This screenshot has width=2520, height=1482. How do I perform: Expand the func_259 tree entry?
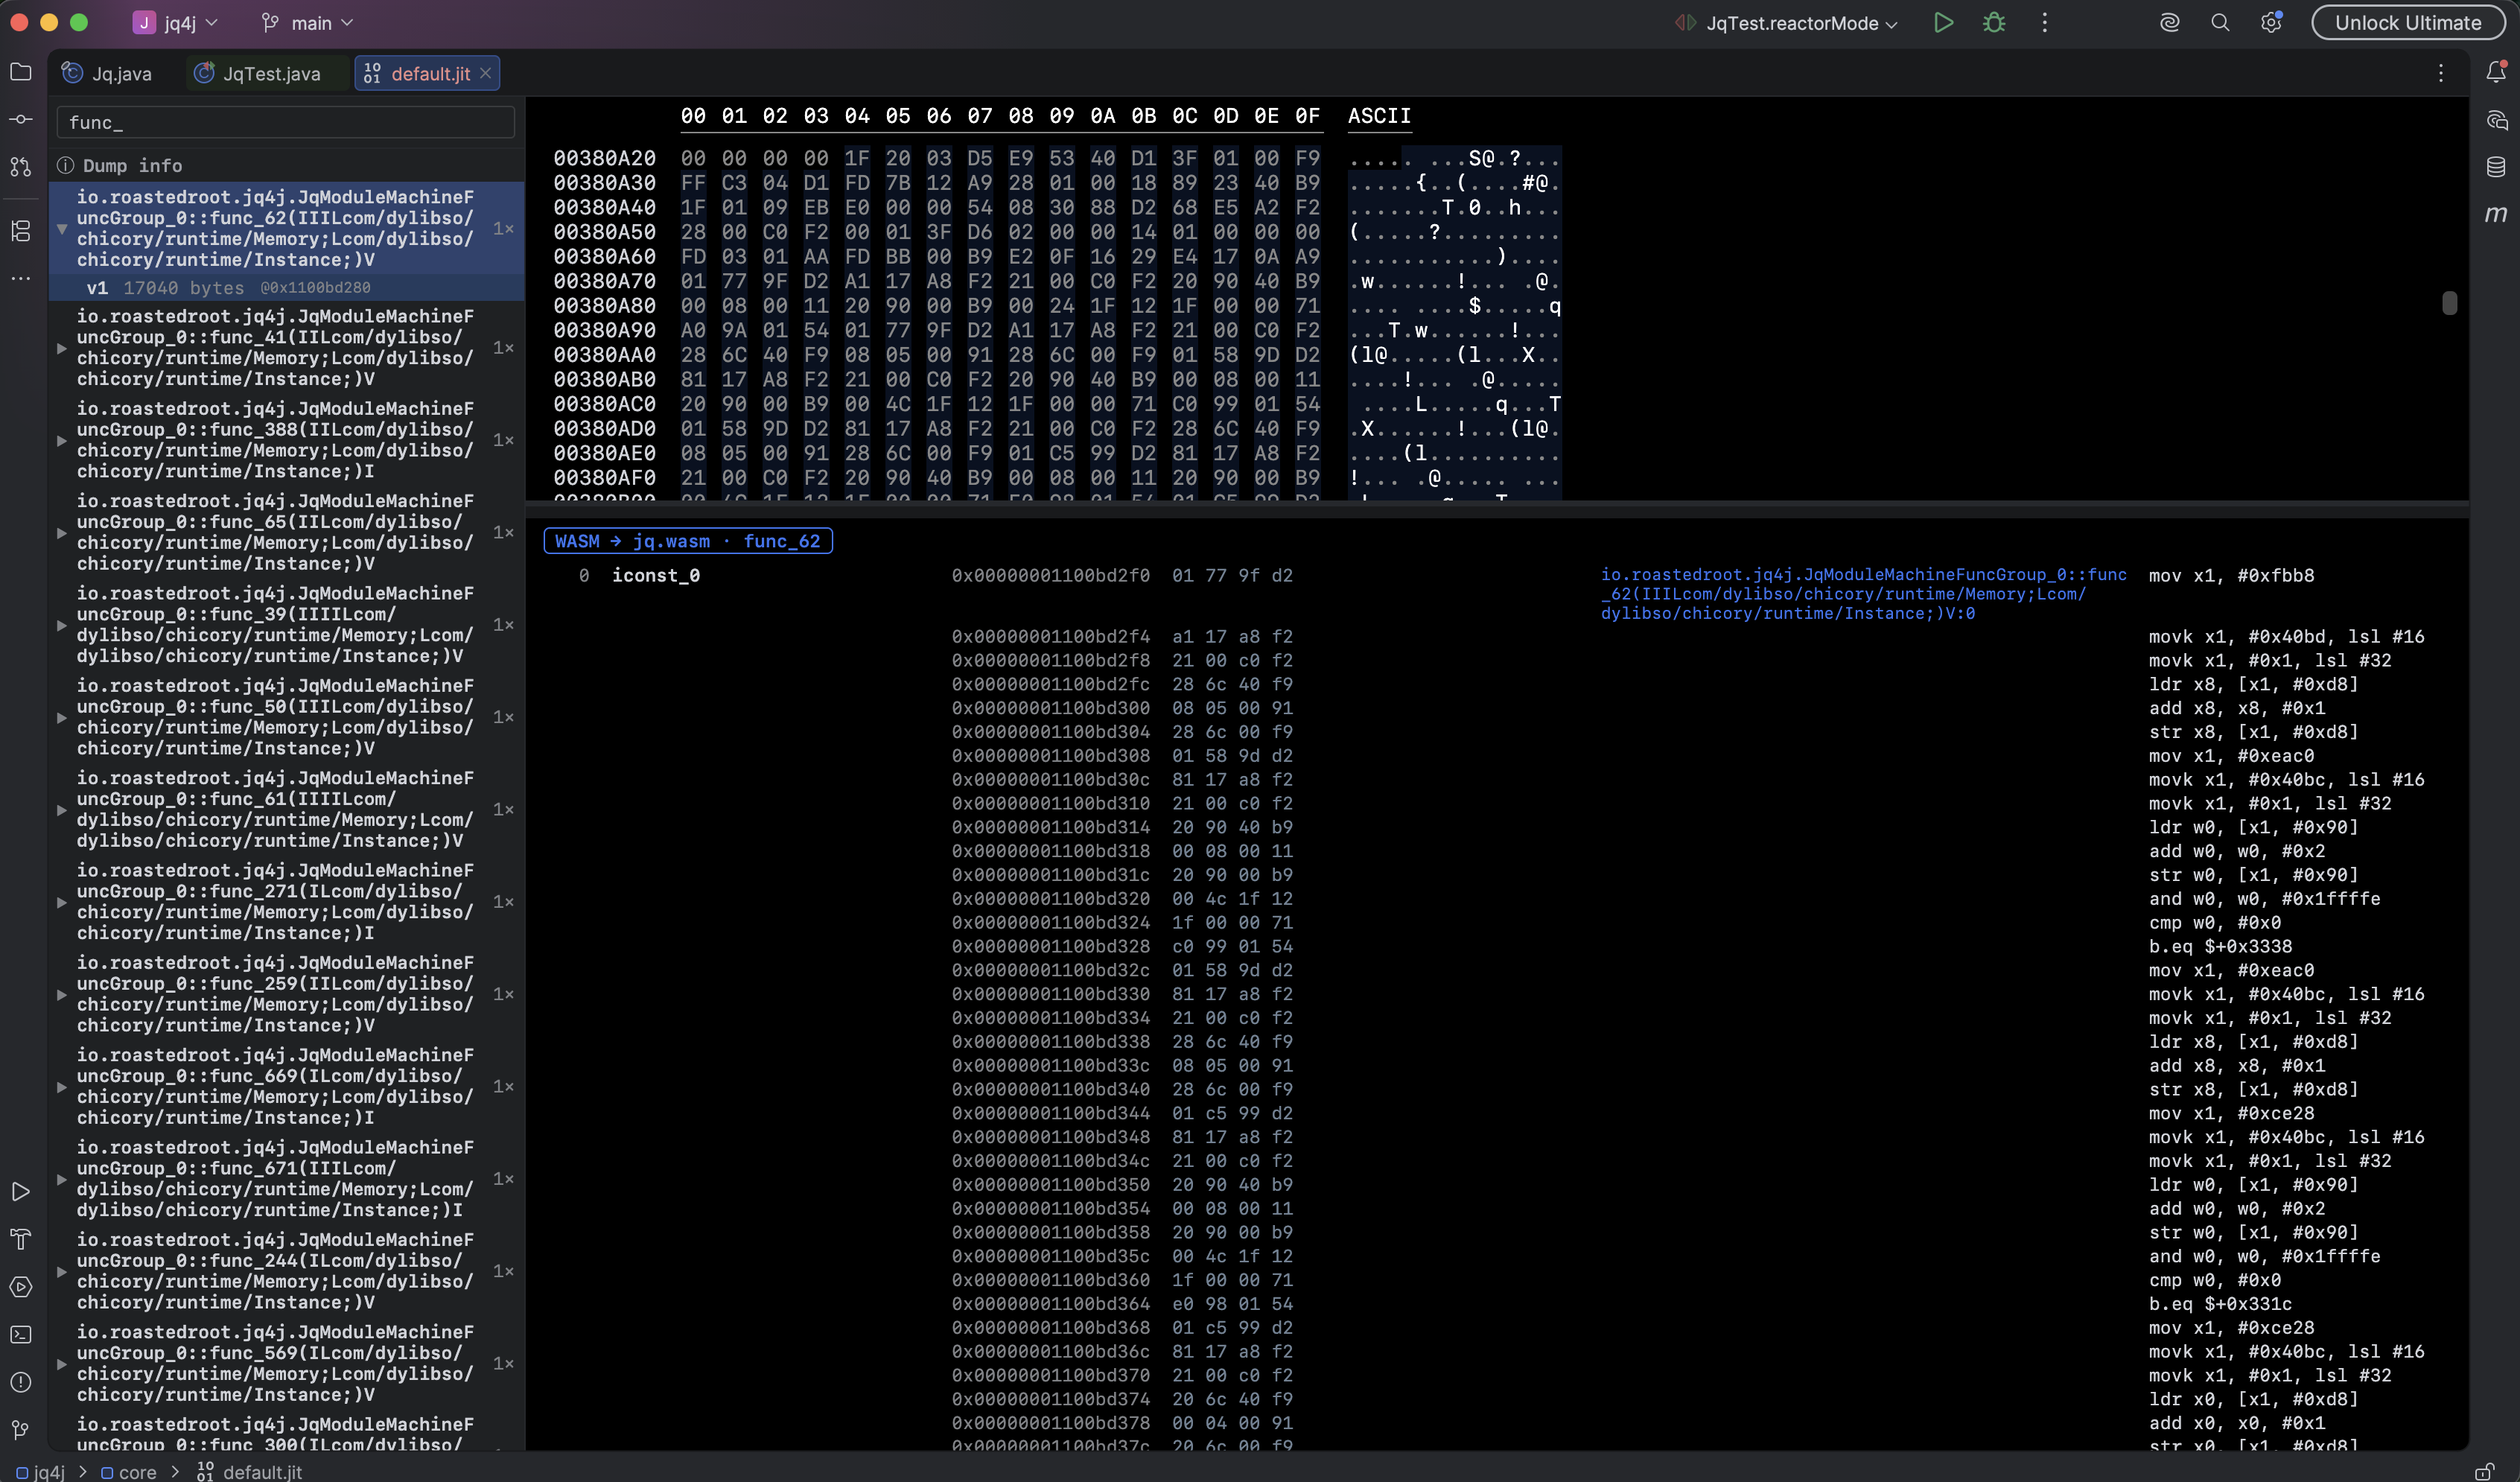62,994
